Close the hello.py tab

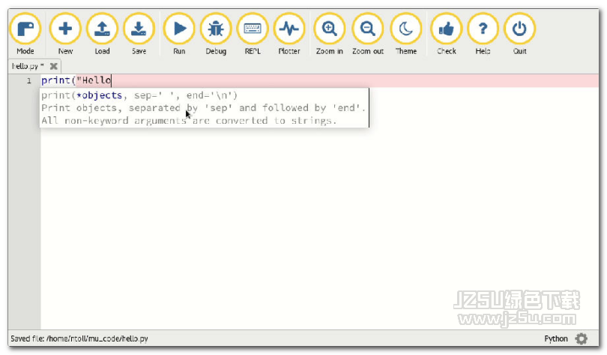54,66
